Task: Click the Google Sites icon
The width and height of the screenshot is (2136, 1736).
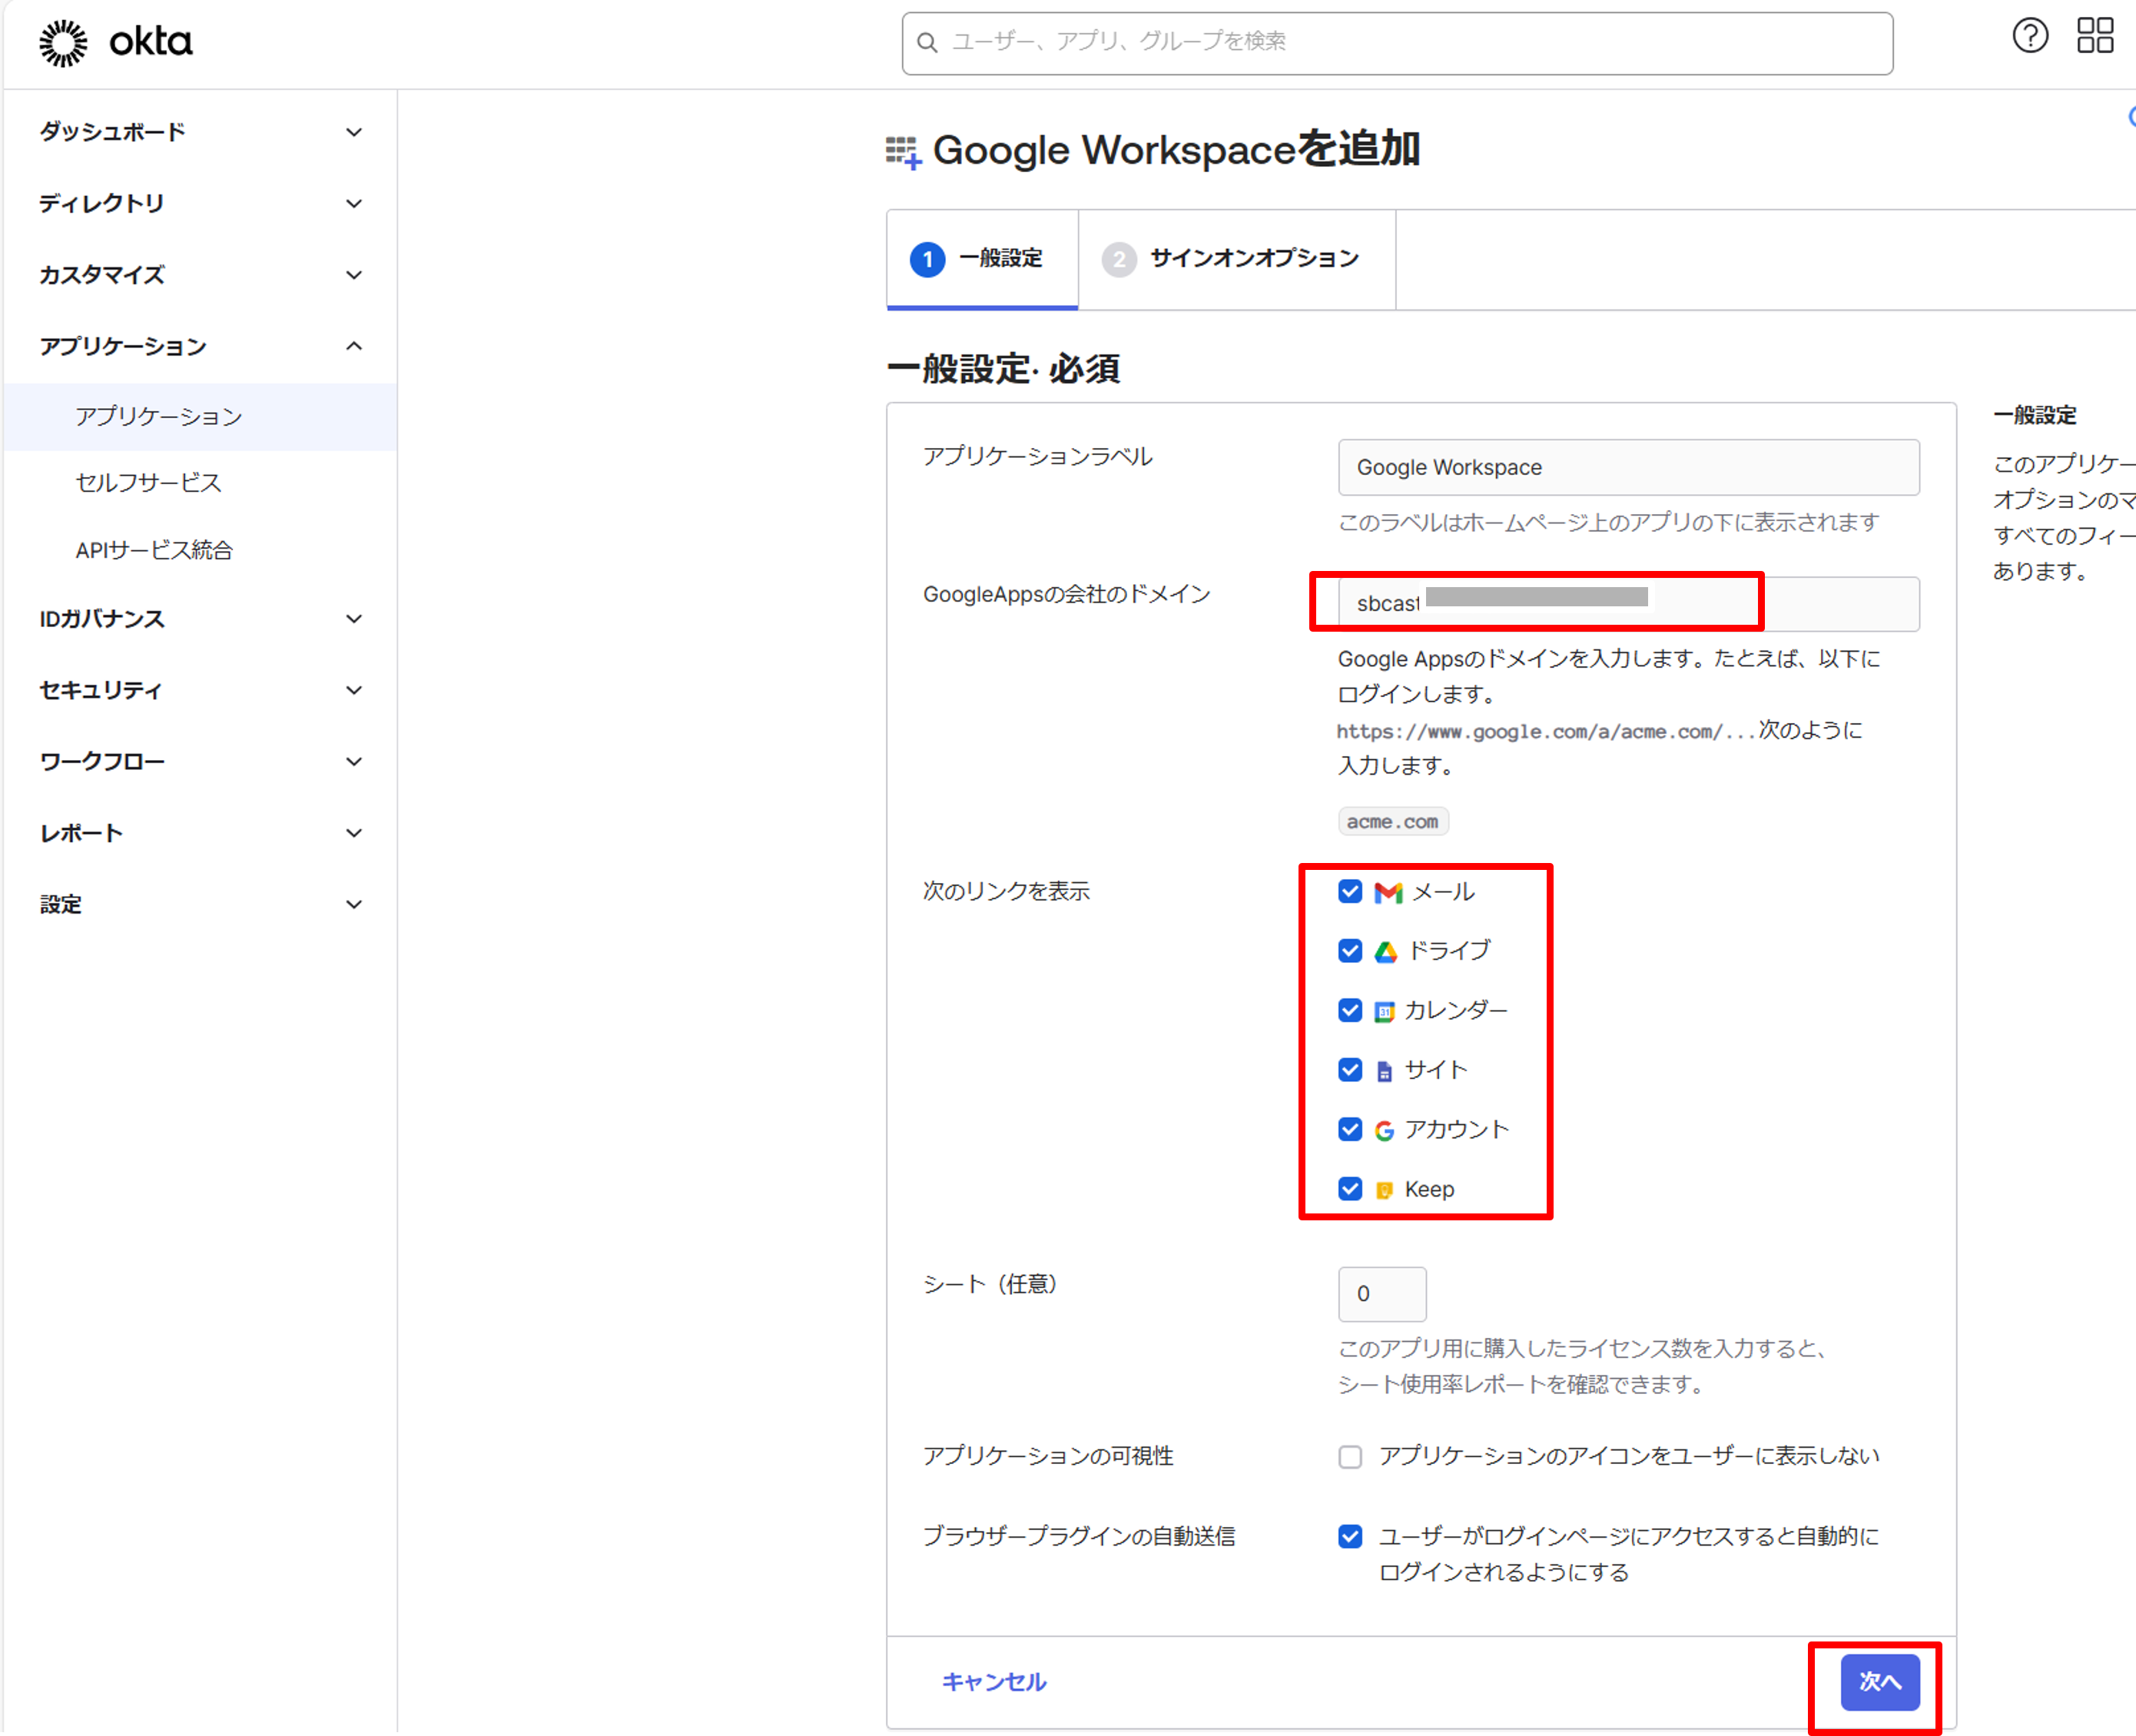Action: click(x=1384, y=1072)
